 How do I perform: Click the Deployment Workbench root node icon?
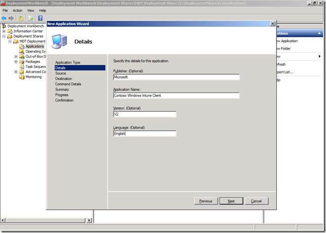(x=4, y=26)
